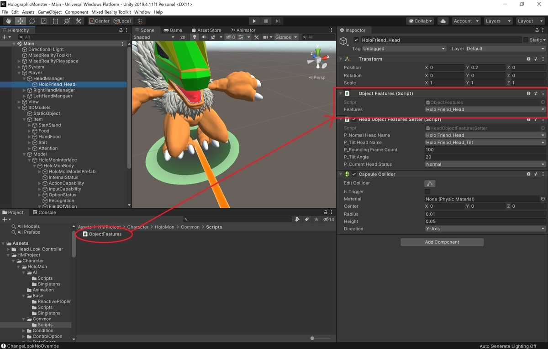Click the Scene view search field
The image size is (548, 349).
pyautogui.click(x=317, y=37)
